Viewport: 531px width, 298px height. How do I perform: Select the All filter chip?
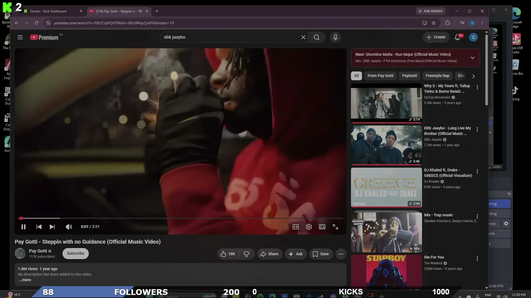tap(356, 76)
